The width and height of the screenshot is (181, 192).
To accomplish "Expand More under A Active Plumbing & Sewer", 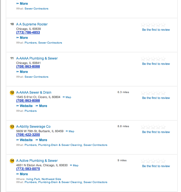I will coord(22,174).
